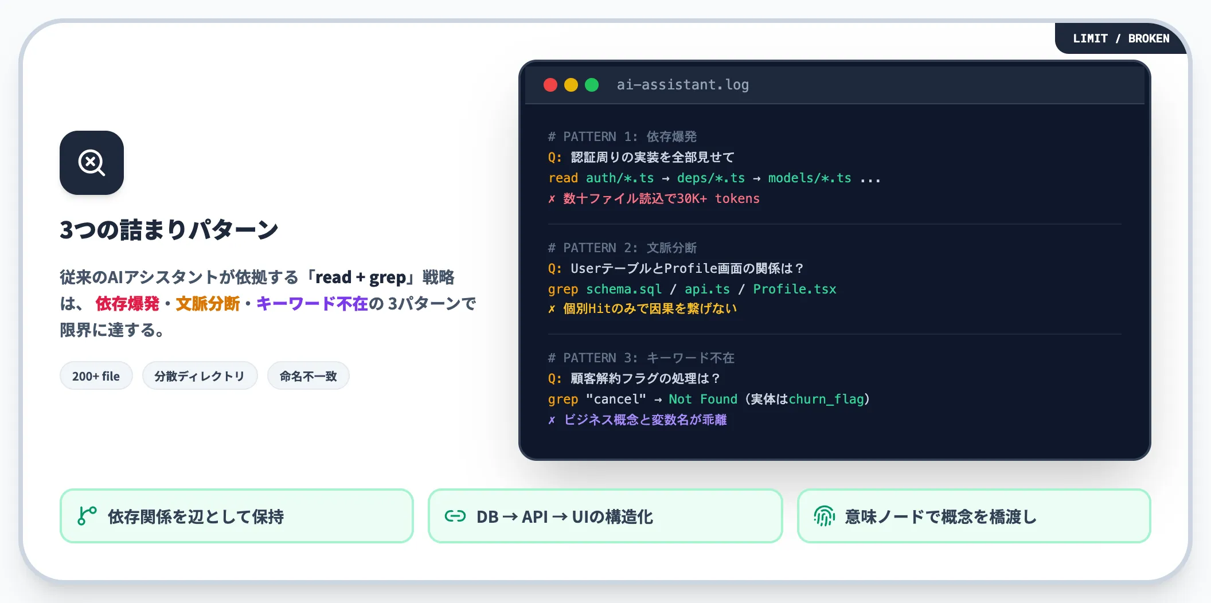Click the question UserテーブルとProfile画面の関係は？
This screenshot has height=603, width=1211.
687,268
